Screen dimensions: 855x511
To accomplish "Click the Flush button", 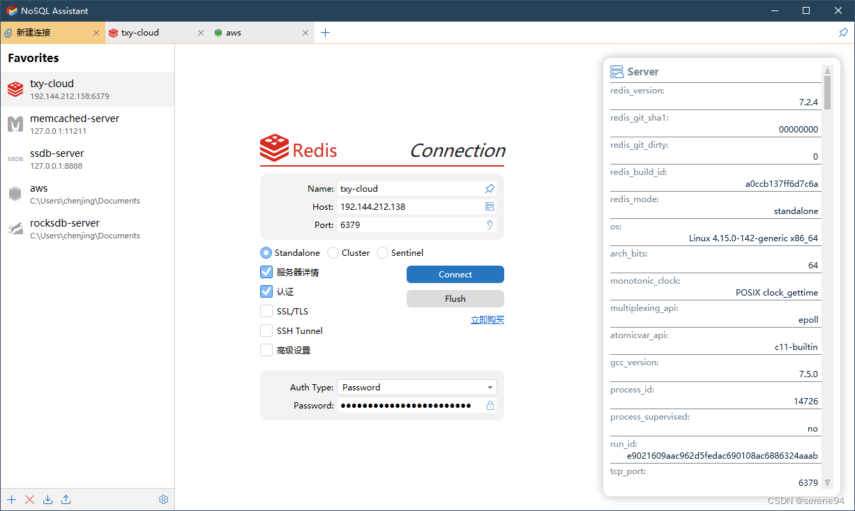I will pos(455,299).
